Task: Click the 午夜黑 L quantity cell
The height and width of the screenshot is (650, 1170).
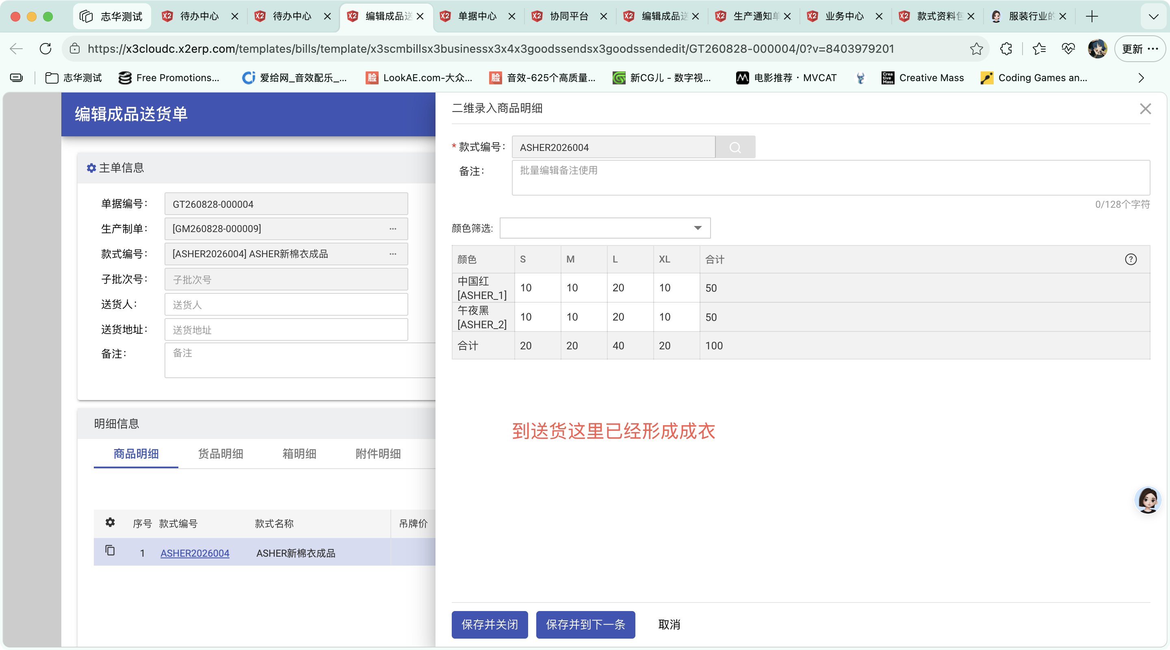Action: coord(630,316)
